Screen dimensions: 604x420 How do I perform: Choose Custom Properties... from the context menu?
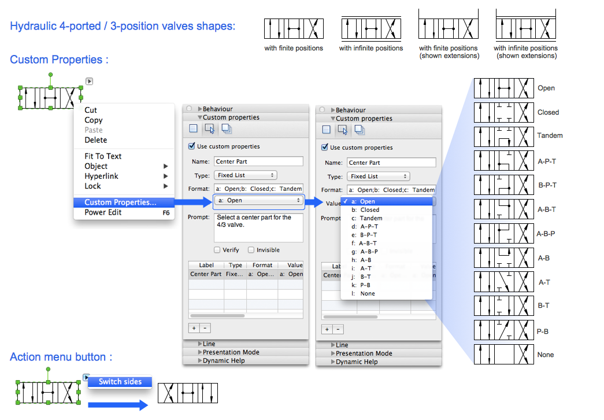tap(120, 202)
